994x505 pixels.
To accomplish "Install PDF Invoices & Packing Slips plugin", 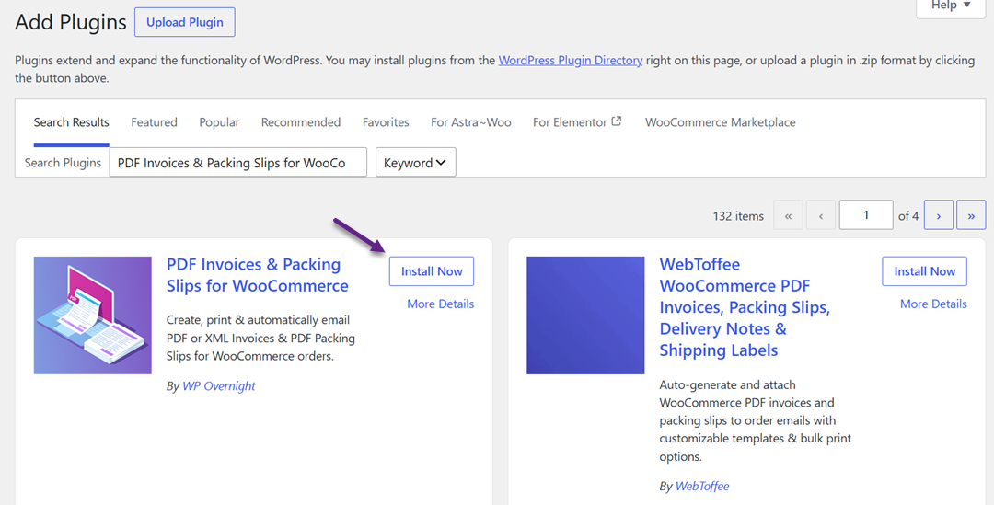I will coord(431,271).
